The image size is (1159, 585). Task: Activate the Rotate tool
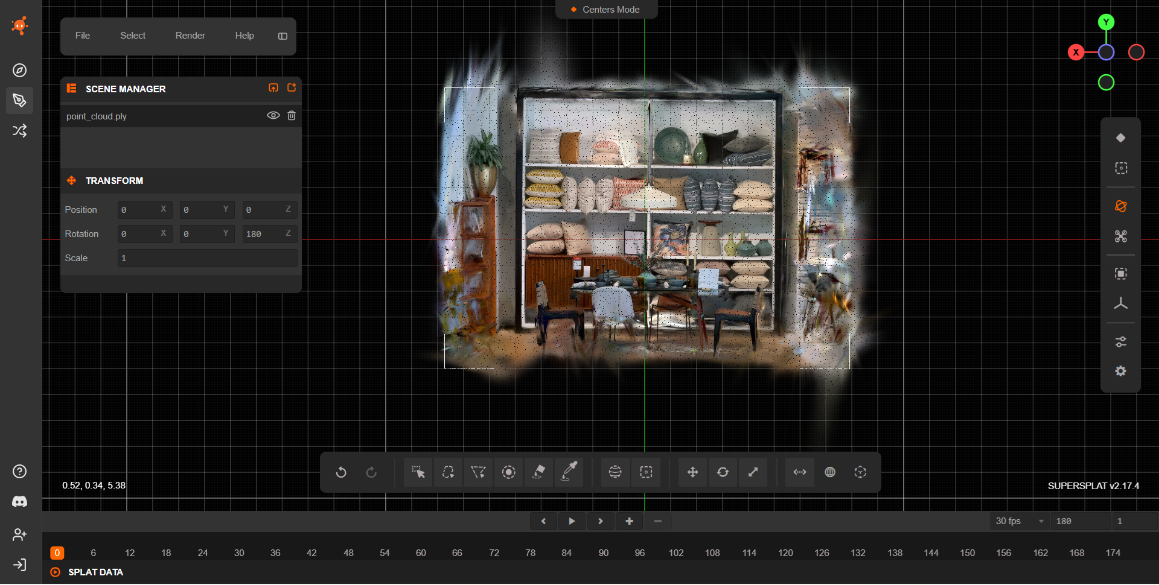point(723,472)
